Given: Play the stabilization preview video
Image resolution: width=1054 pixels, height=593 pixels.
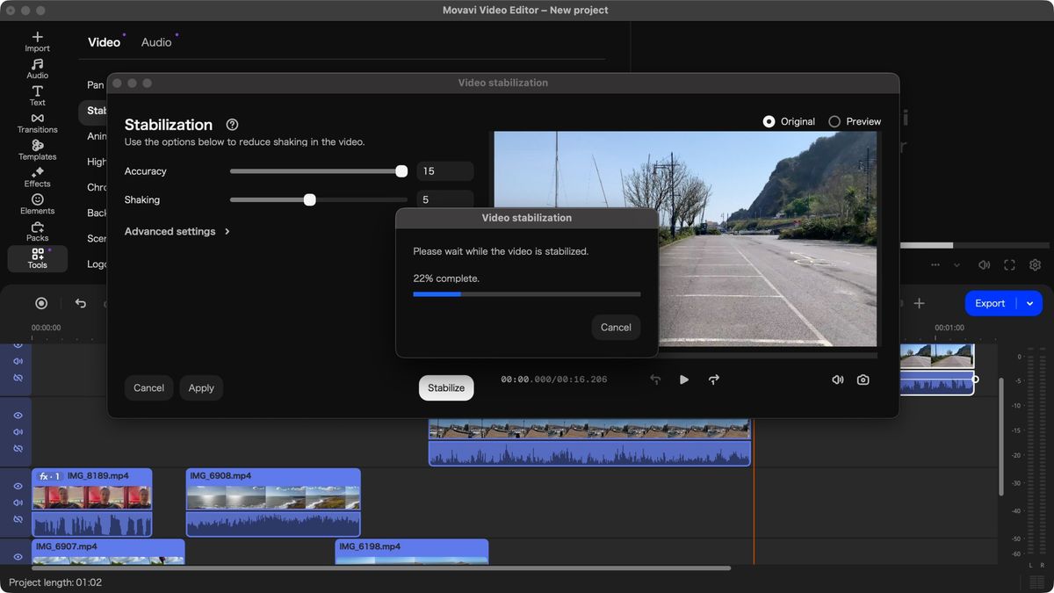Looking at the screenshot, I should 684,380.
